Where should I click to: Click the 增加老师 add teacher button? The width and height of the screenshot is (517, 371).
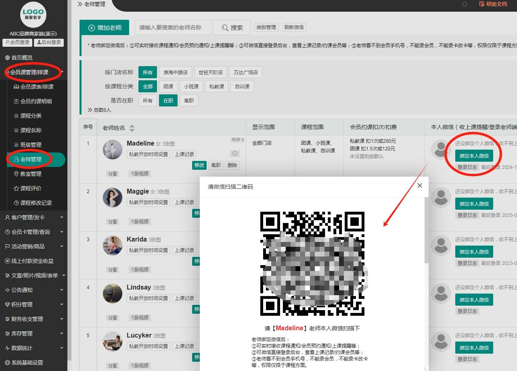105,27
